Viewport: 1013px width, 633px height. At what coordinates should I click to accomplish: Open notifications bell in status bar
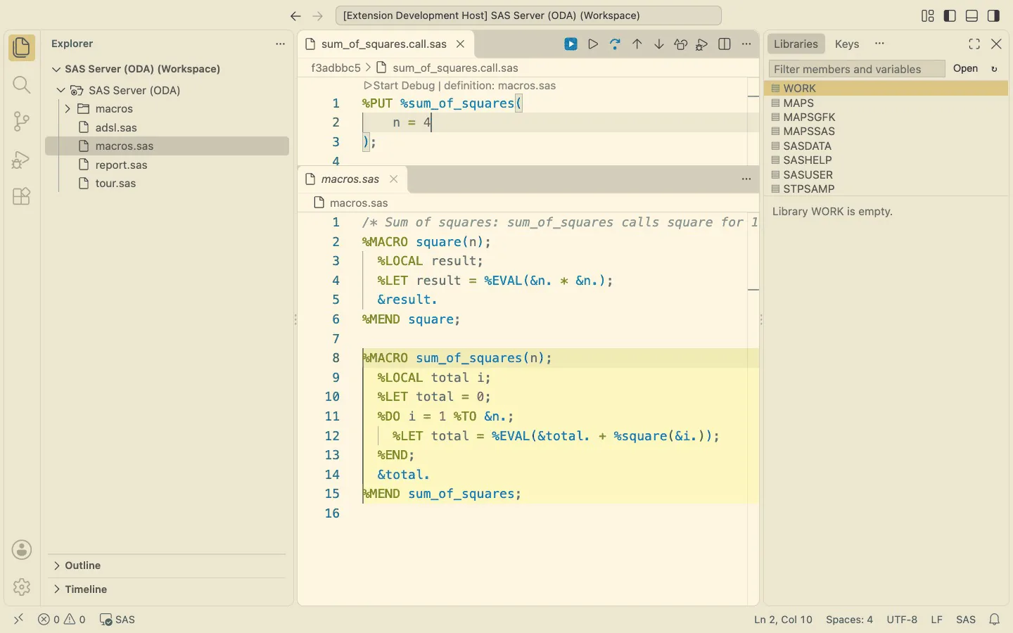[x=995, y=620]
